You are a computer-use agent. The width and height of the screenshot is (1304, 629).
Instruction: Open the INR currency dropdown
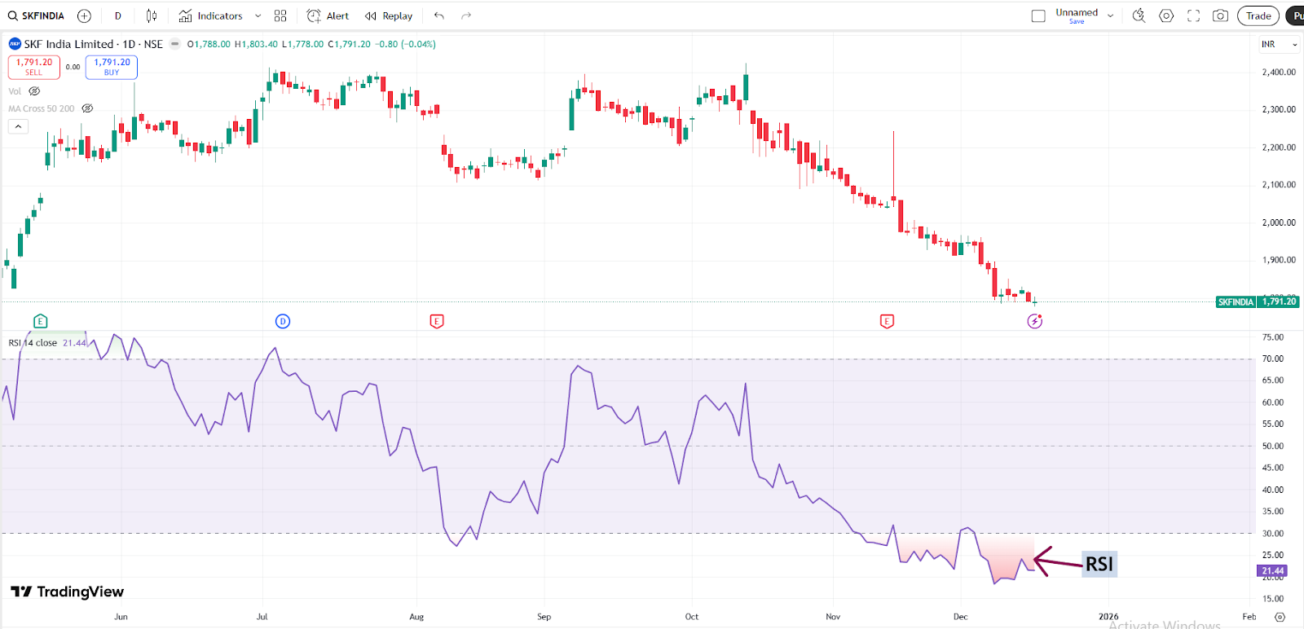tap(1279, 45)
